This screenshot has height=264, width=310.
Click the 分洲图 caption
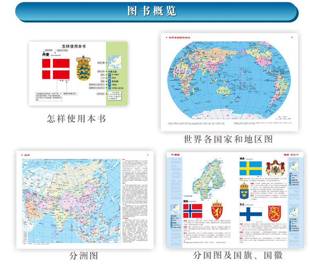(x=83, y=256)
